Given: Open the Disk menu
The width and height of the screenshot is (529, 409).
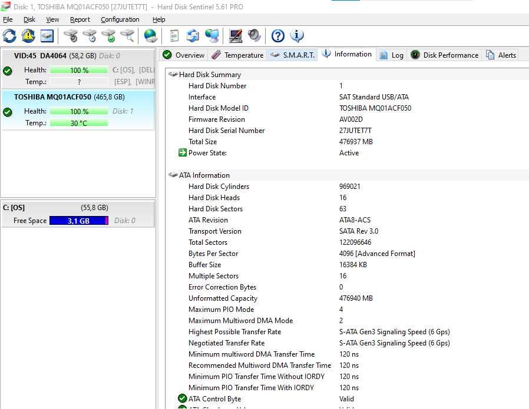Looking at the screenshot, I should pyautogui.click(x=29, y=19).
